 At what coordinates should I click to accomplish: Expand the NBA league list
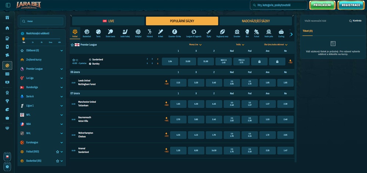coord(61,124)
